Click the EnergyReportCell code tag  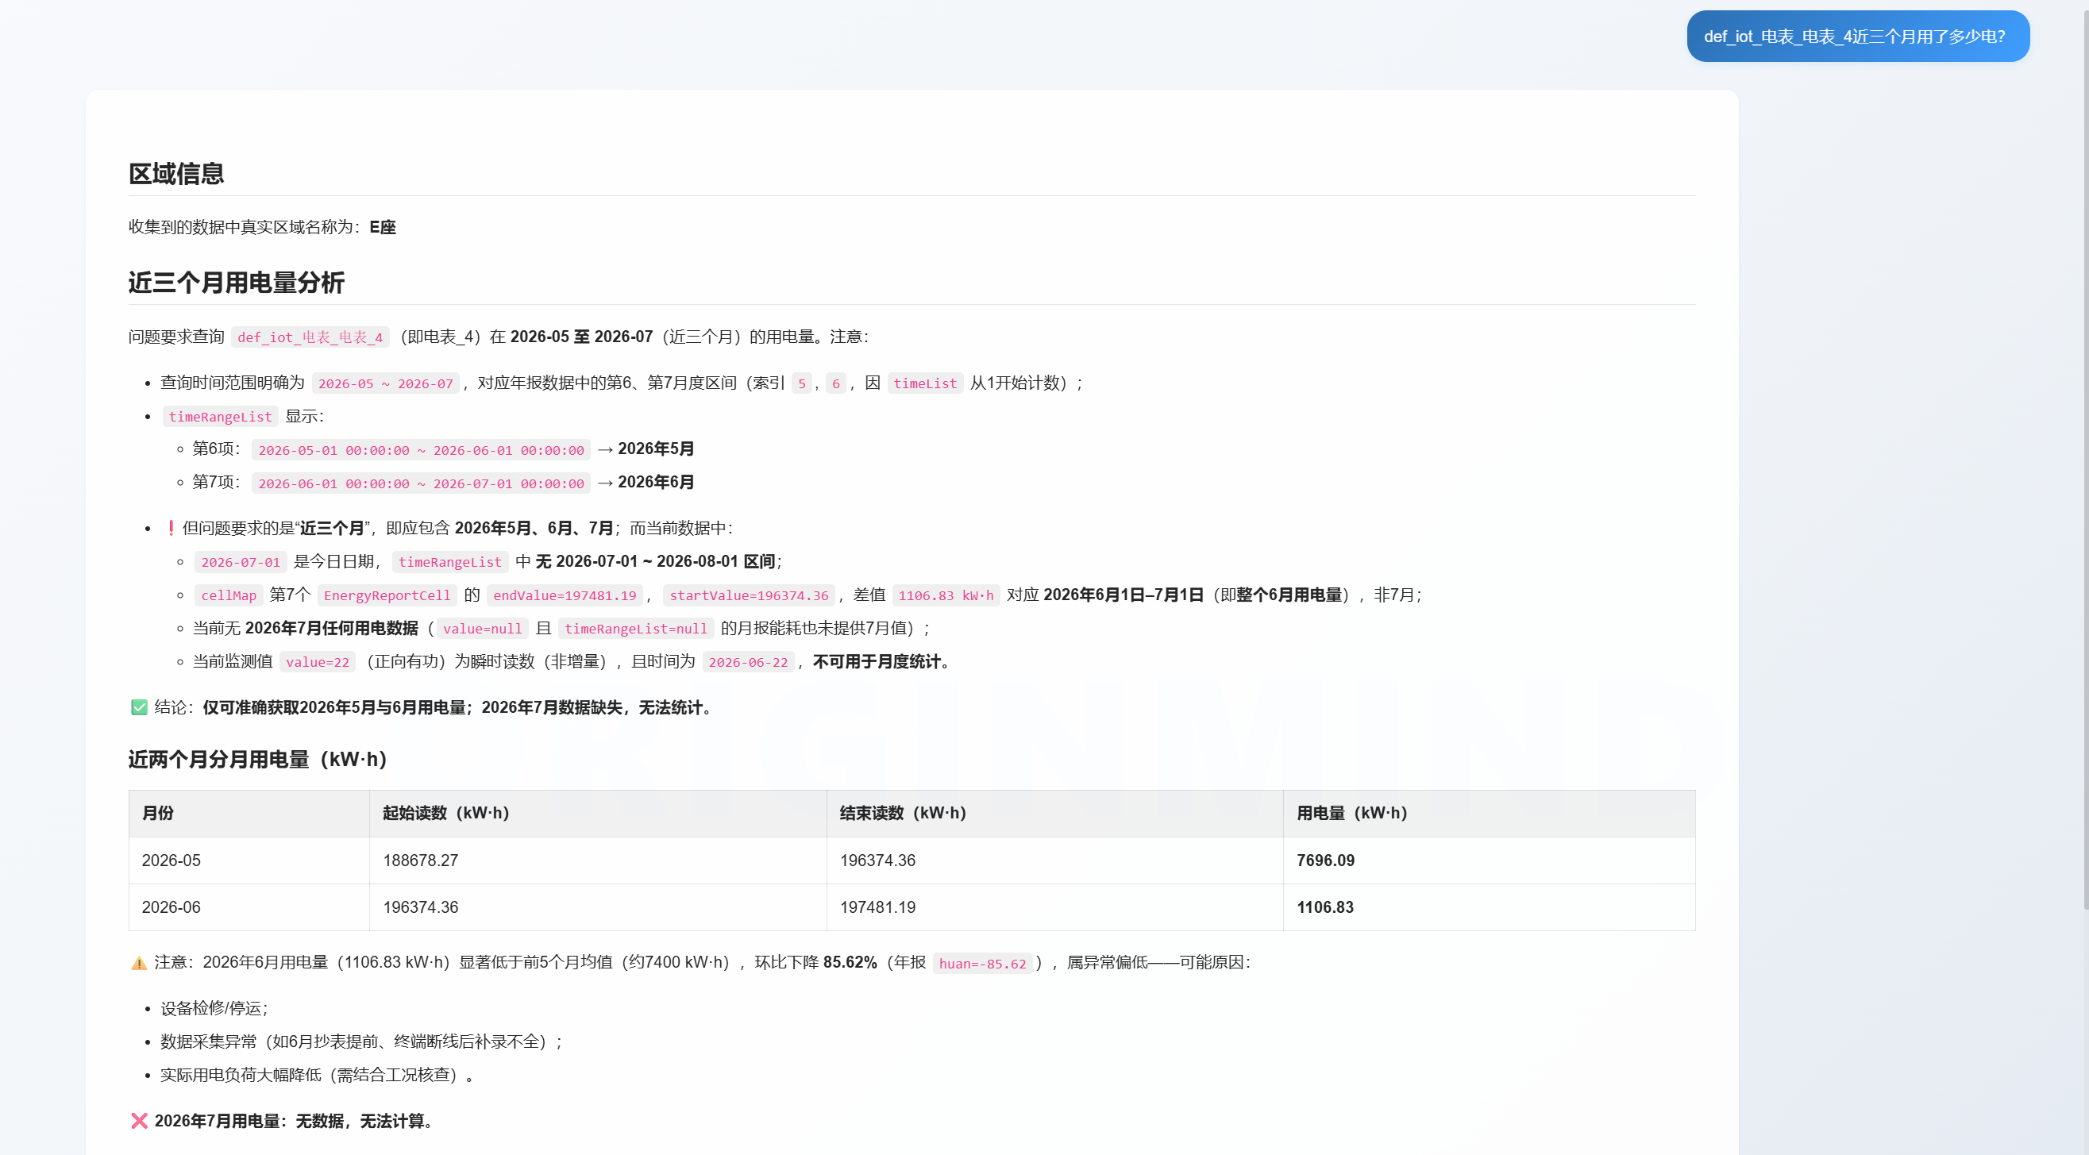pos(387,595)
